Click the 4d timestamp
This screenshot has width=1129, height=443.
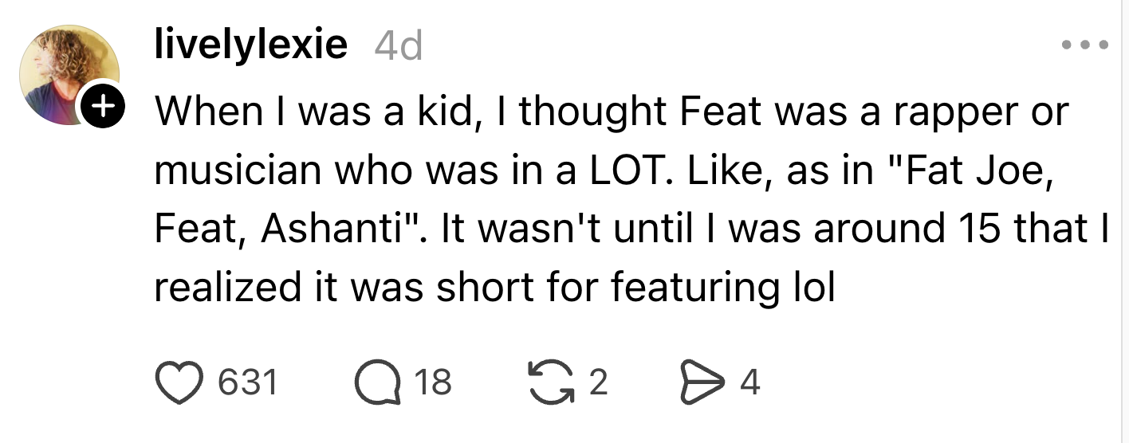tap(397, 47)
